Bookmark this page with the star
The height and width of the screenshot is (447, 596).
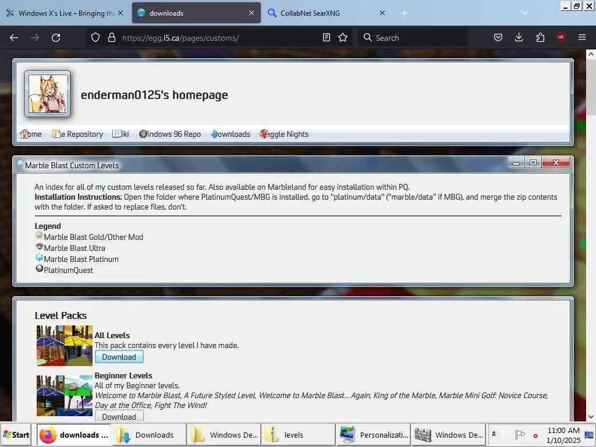point(343,37)
